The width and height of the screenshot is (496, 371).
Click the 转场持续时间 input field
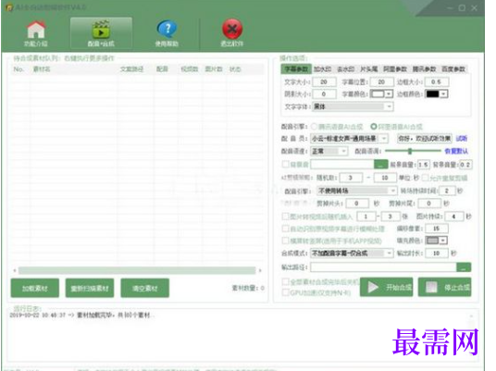[x=447, y=191]
